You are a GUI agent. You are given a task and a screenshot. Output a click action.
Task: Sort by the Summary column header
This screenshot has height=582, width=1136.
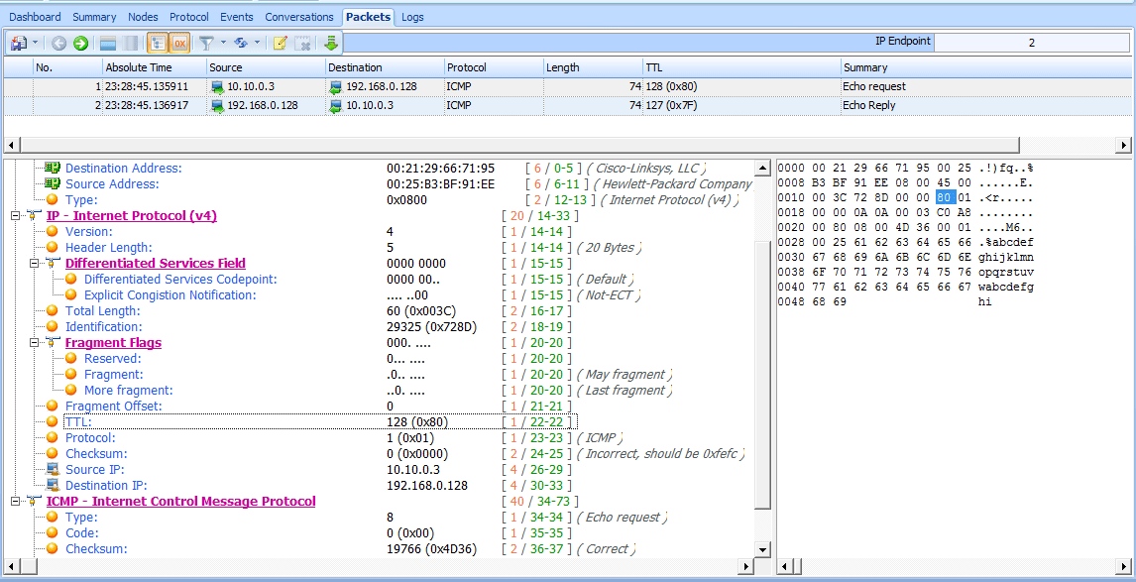(x=984, y=67)
